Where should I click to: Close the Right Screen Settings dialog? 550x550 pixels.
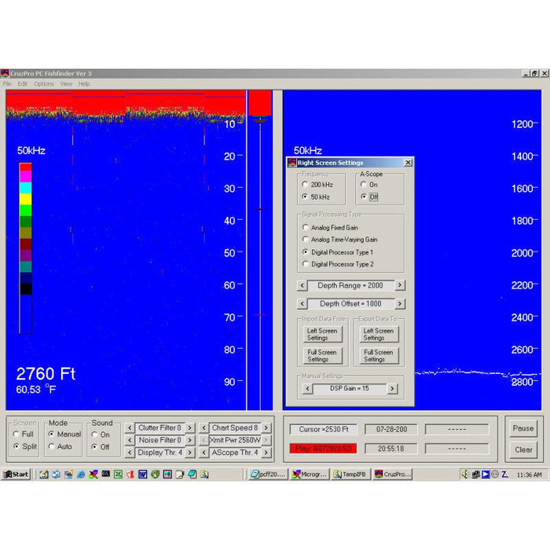pyautogui.click(x=408, y=163)
